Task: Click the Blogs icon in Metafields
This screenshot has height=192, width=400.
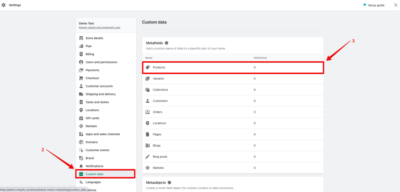Action: click(x=147, y=145)
